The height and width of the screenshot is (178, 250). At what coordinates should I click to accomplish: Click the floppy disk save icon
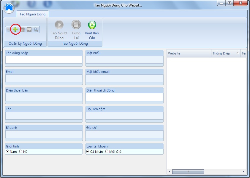pyautogui.click(x=29, y=29)
